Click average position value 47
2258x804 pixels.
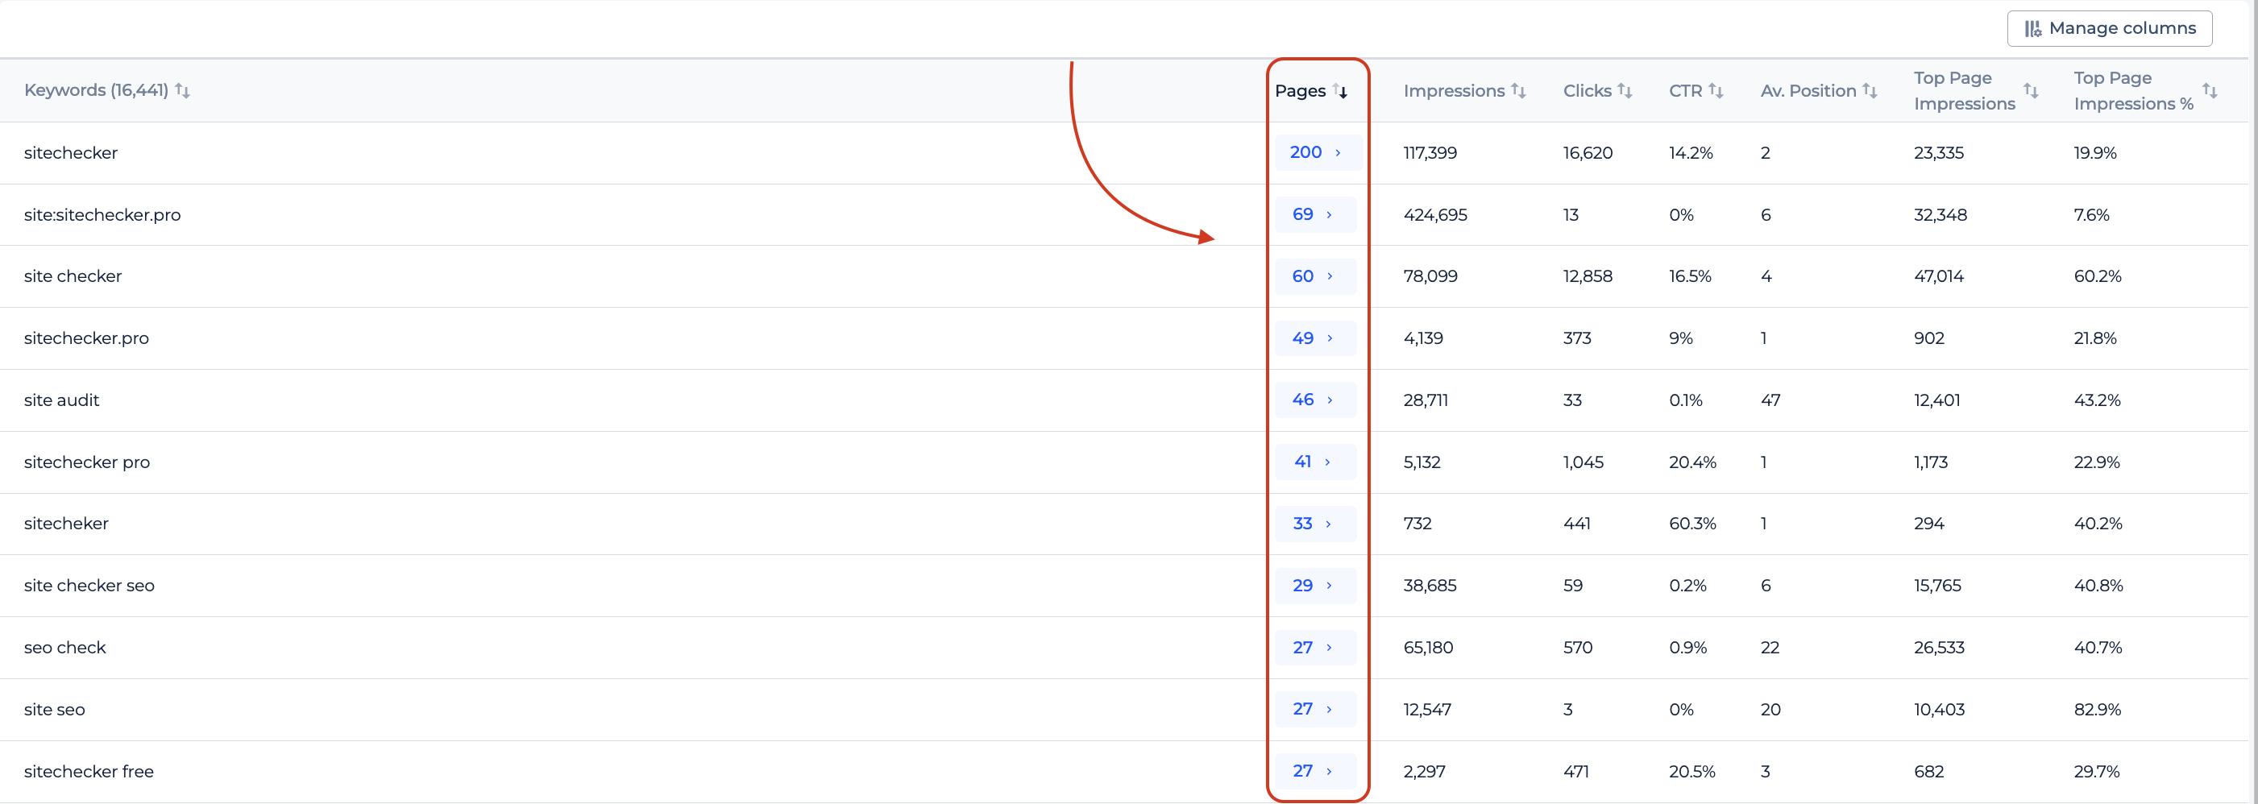click(x=1770, y=400)
